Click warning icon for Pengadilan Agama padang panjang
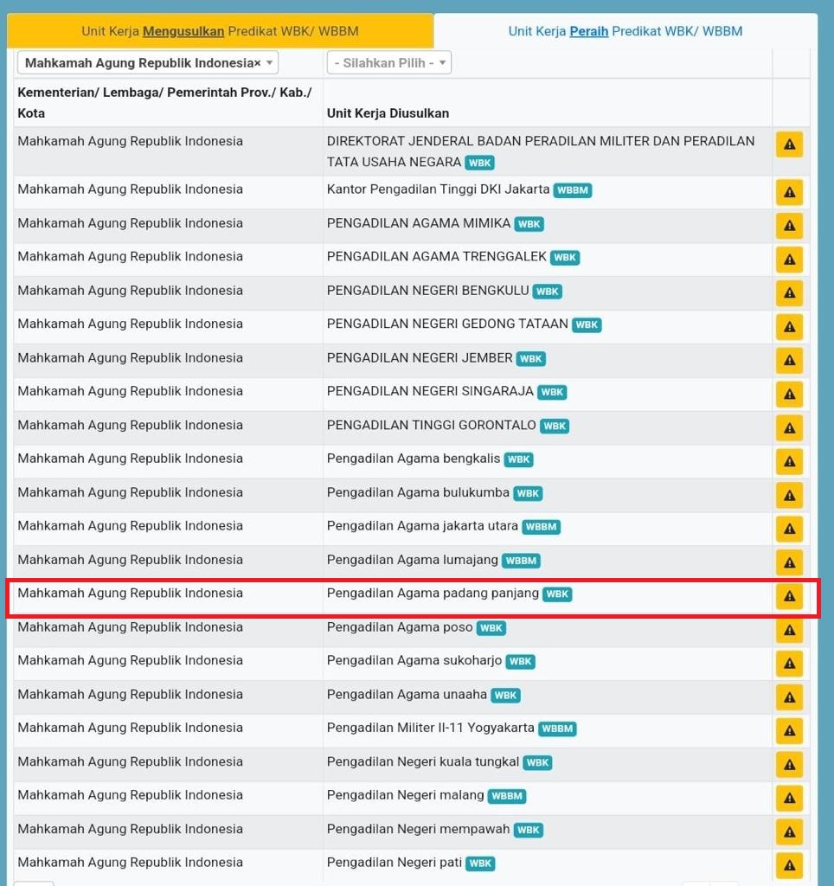834x886 pixels. pyautogui.click(x=789, y=596)
